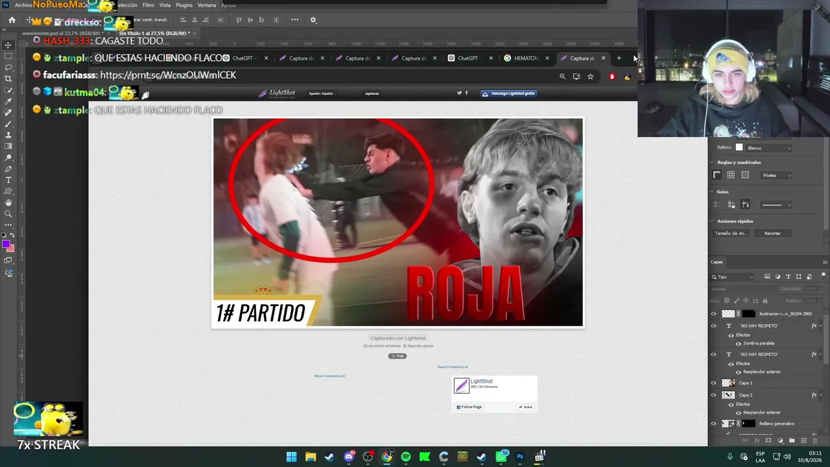Collapse the Acciones rápidas section

click(x=712, y=221)
